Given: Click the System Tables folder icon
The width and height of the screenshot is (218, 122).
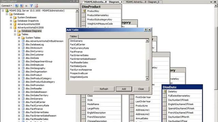Looking at the screenshot, I should (x=23, y=38).
